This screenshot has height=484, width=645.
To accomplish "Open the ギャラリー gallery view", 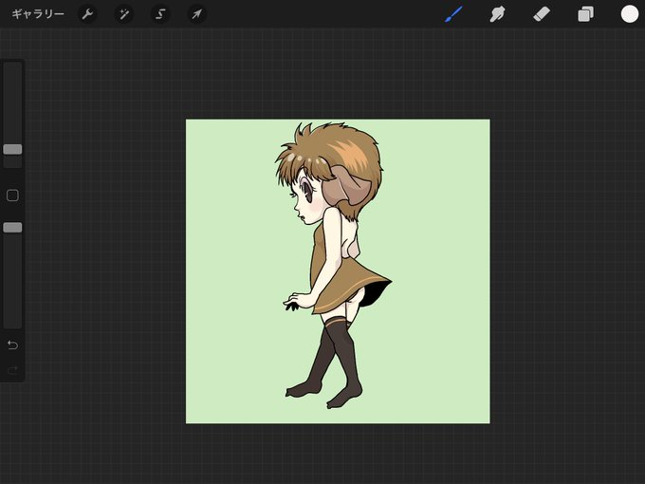I will tap(38, 14).
